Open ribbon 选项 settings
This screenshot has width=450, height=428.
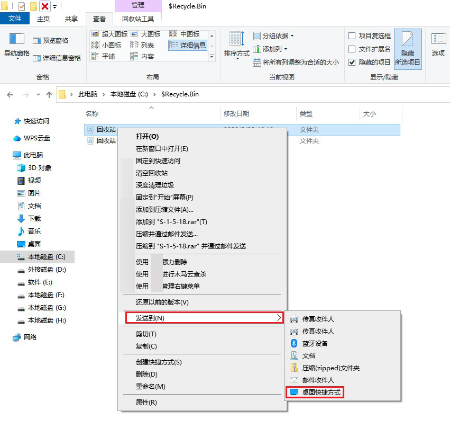[x=438, y=45]
